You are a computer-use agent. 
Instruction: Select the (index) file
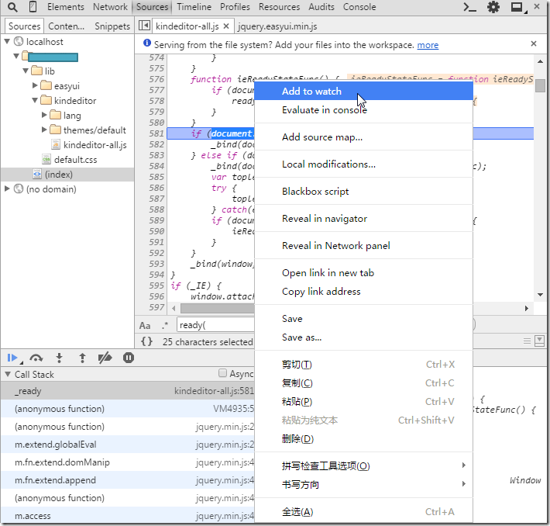coord(59,175)
